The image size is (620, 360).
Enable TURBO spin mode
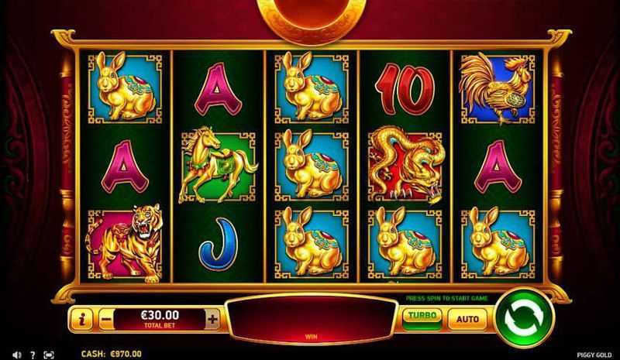click(x=422, y=318)
